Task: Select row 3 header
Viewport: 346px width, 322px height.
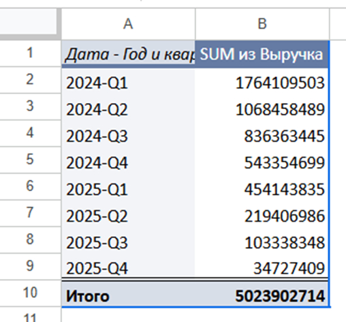Action: pos(30,106)
